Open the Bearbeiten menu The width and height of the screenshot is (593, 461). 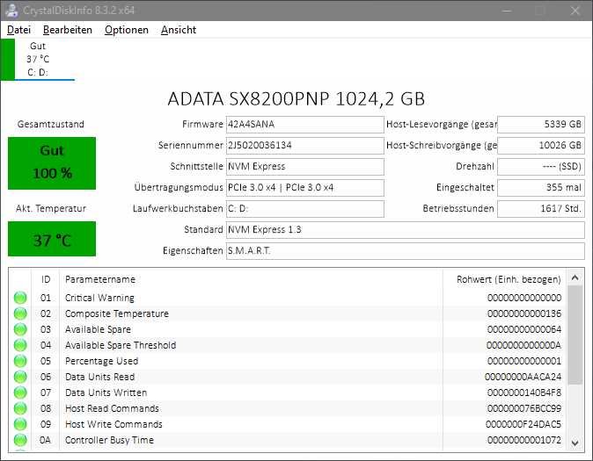coord(68,30)
